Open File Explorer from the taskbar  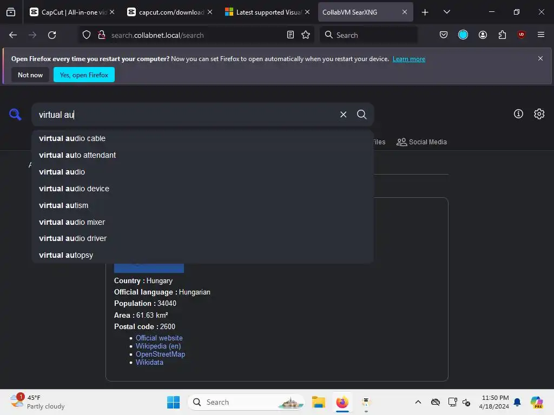tap(318, 402)
